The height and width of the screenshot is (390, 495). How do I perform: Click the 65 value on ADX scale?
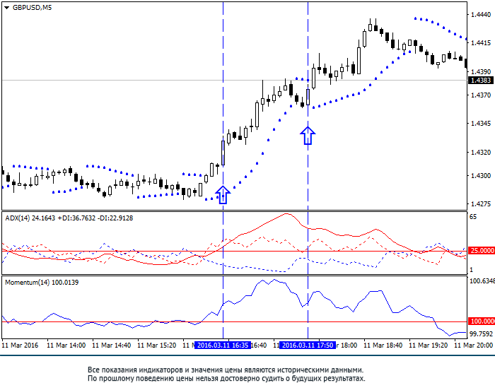coord(473,217)
